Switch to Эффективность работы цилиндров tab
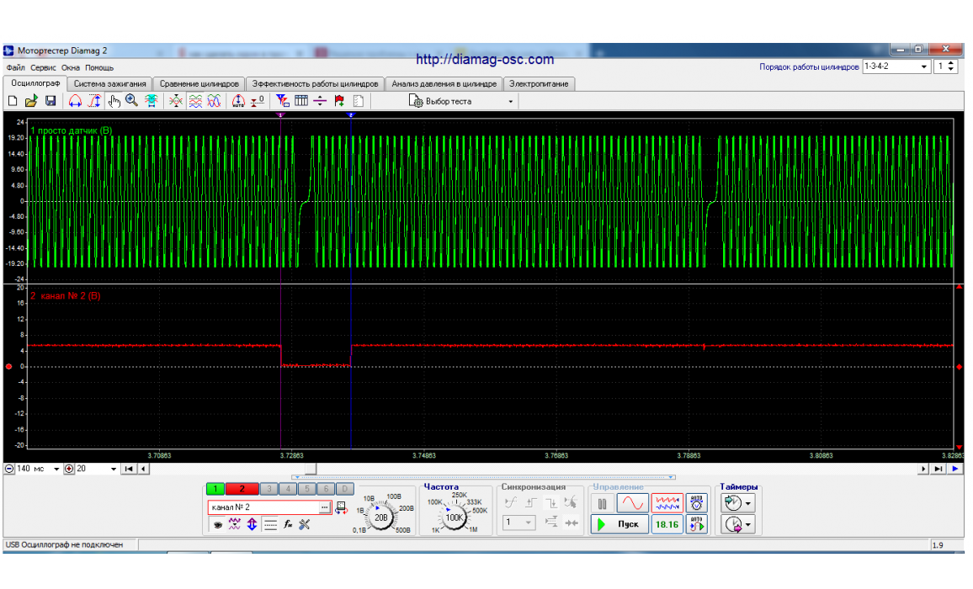 [315, 84]
